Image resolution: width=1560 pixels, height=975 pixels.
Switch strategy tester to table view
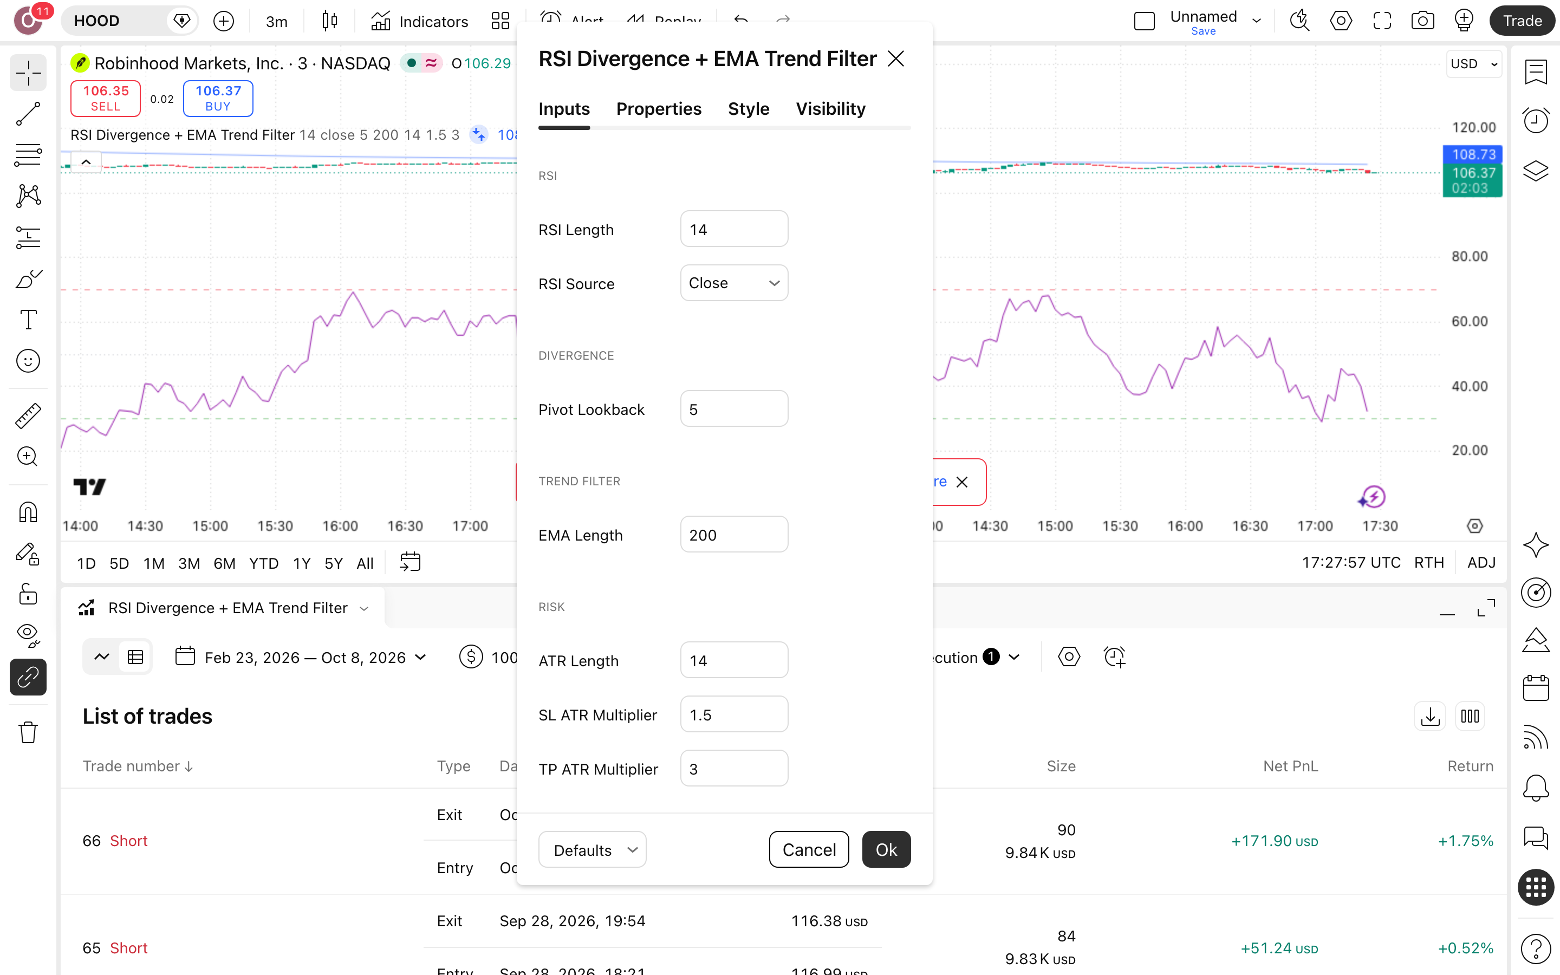pyautogui.click(x=135, y=657)
